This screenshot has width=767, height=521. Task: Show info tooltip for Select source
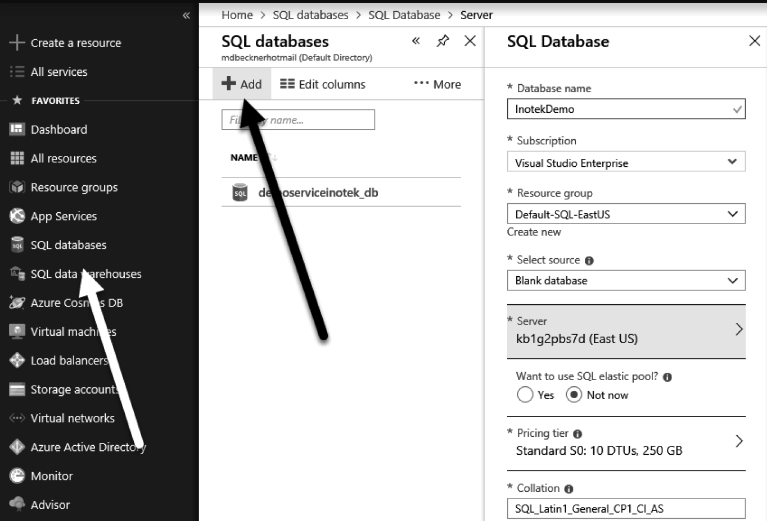589,260
